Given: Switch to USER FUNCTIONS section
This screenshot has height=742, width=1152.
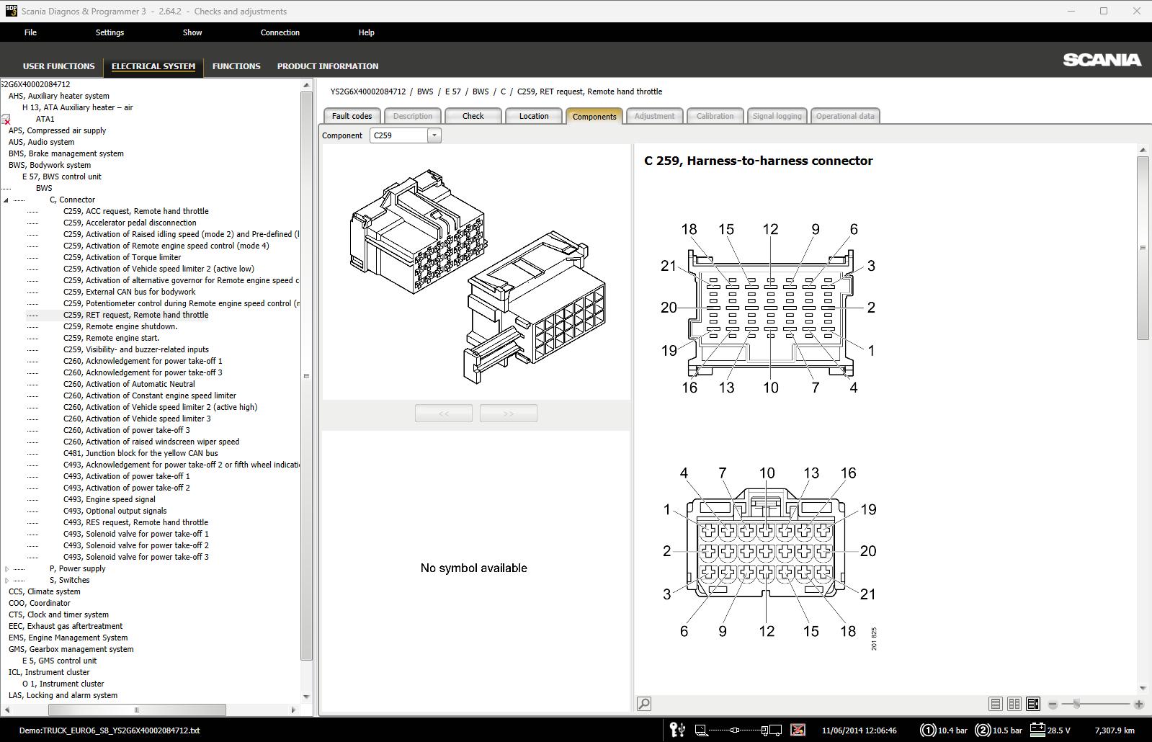Looking at the screenshot, I should (59, 66).
